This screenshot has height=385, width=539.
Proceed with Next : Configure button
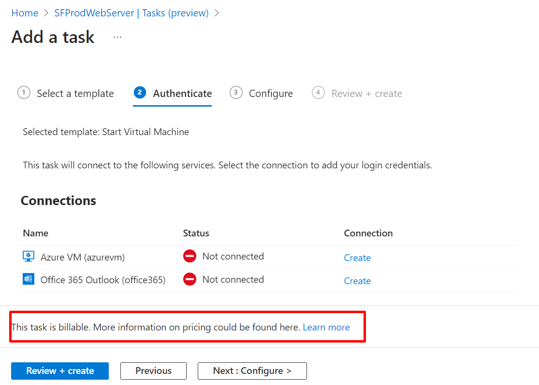point(252,371)
